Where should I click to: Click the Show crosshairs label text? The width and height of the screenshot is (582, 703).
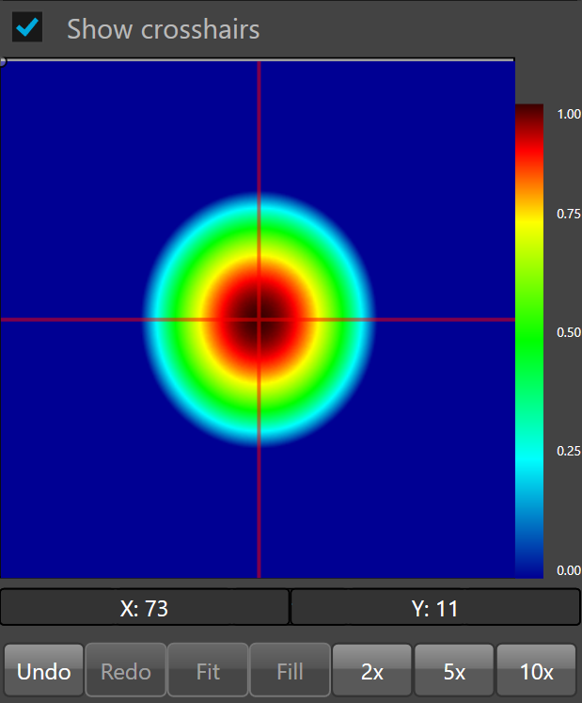[163, 29]
